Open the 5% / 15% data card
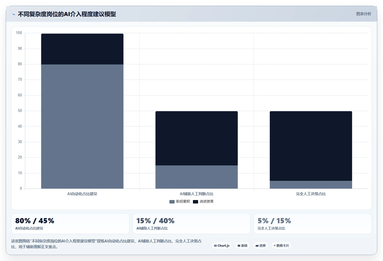Screen dimensions: 383x261 312,224
